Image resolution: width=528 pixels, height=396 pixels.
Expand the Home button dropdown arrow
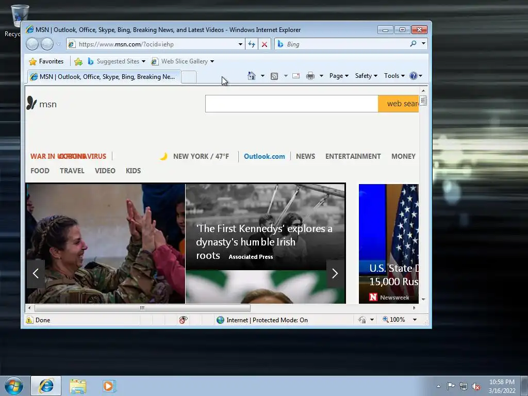pyautogui.click(x=262, y=76)
